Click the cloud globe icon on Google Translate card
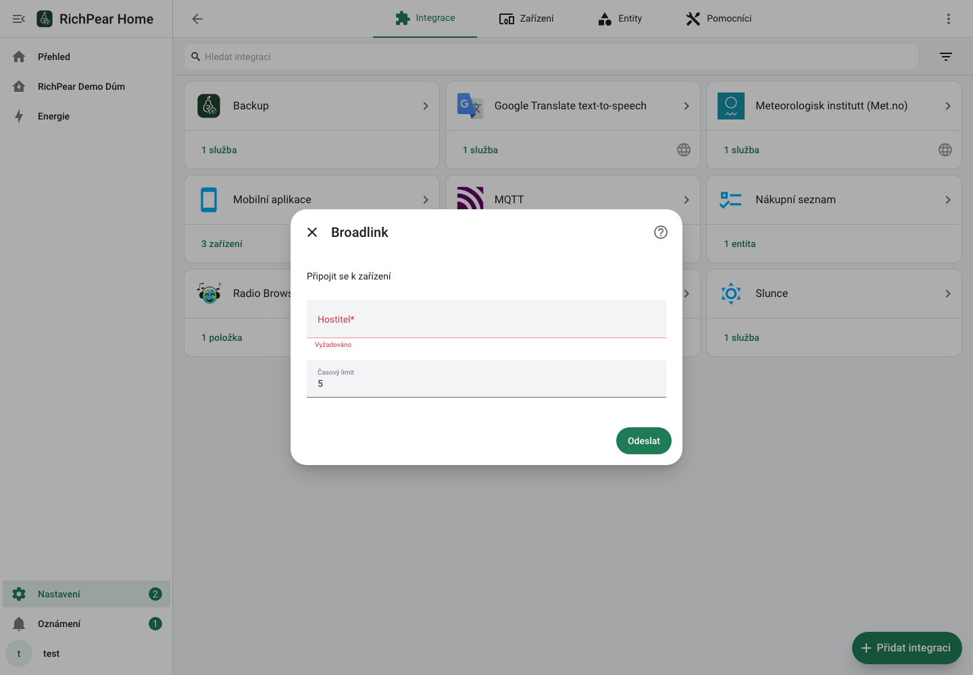 pos(684,150)
